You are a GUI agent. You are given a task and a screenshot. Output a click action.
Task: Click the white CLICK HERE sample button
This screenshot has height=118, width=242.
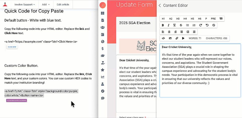click(x=12, y=47)
